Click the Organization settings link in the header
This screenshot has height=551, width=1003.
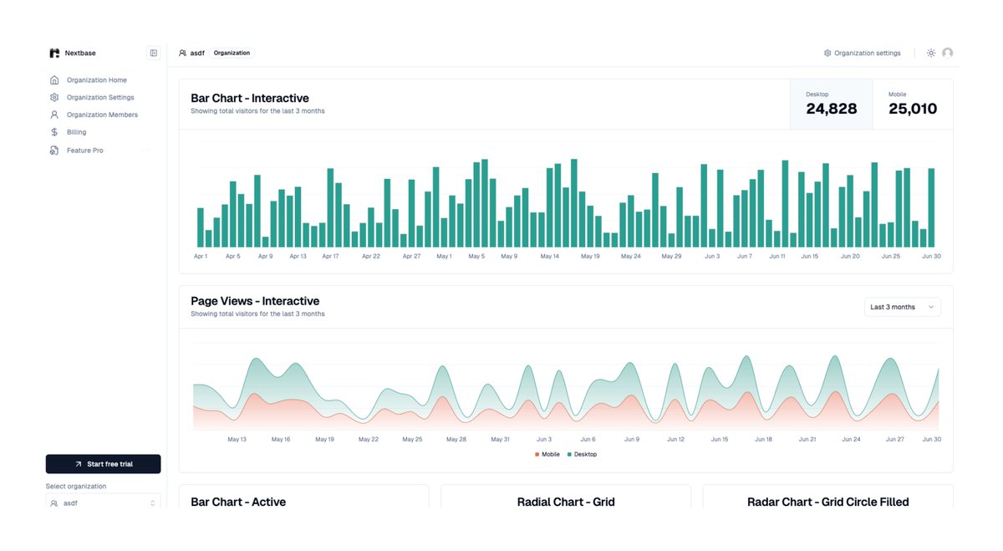(x=863, y=53)
